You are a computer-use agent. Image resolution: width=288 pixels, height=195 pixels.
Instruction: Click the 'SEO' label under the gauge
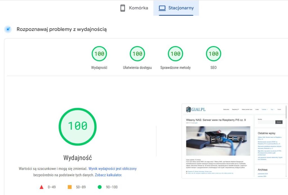(213, 68)
